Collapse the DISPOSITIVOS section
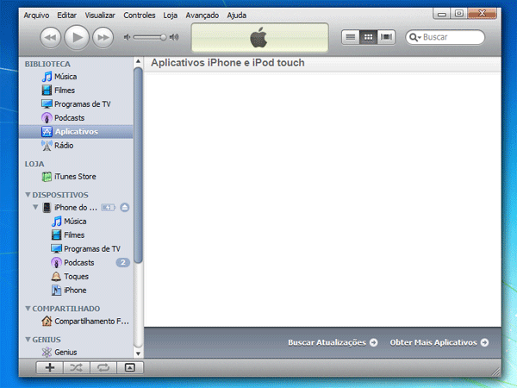517x388 pixels. [x=28, y=195]
